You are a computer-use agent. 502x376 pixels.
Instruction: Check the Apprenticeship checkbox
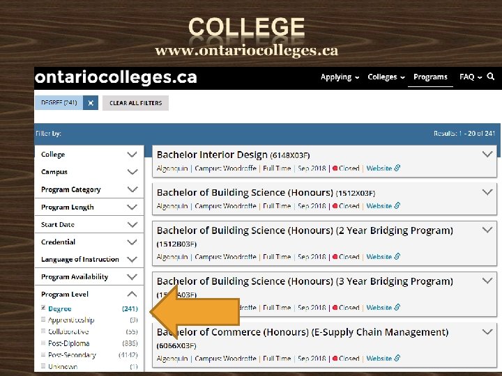click(x=44, y=320)
